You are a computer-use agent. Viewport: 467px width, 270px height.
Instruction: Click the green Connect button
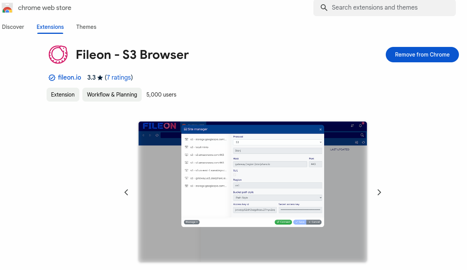tap(283, 222)
